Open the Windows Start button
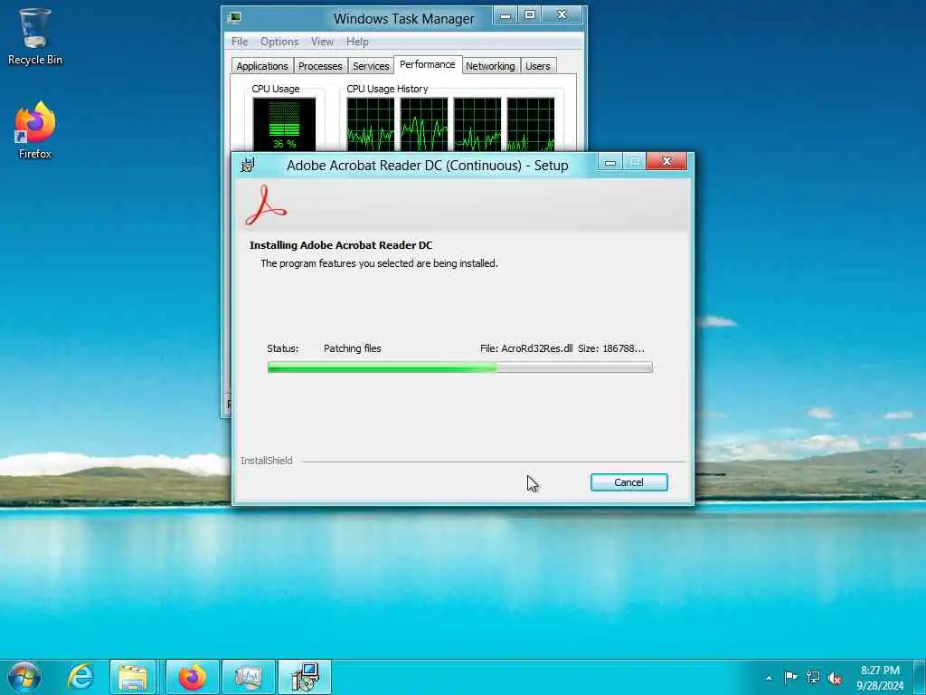Image resolution: width=926 pixels, height=695 pixels. coord(24,677)
